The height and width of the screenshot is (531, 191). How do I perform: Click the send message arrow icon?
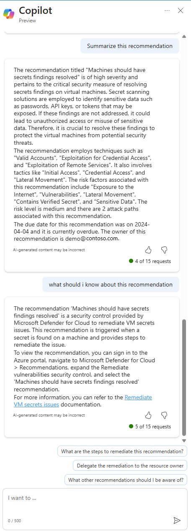(177, 520)
